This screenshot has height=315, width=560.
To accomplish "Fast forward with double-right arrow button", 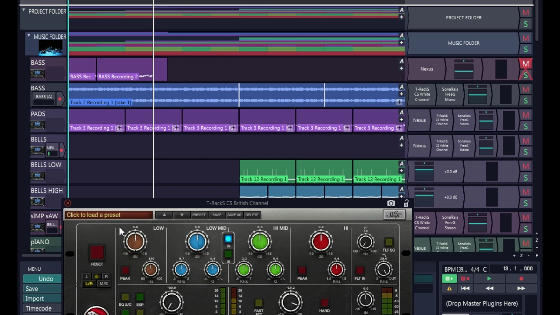I will [521, 288].
